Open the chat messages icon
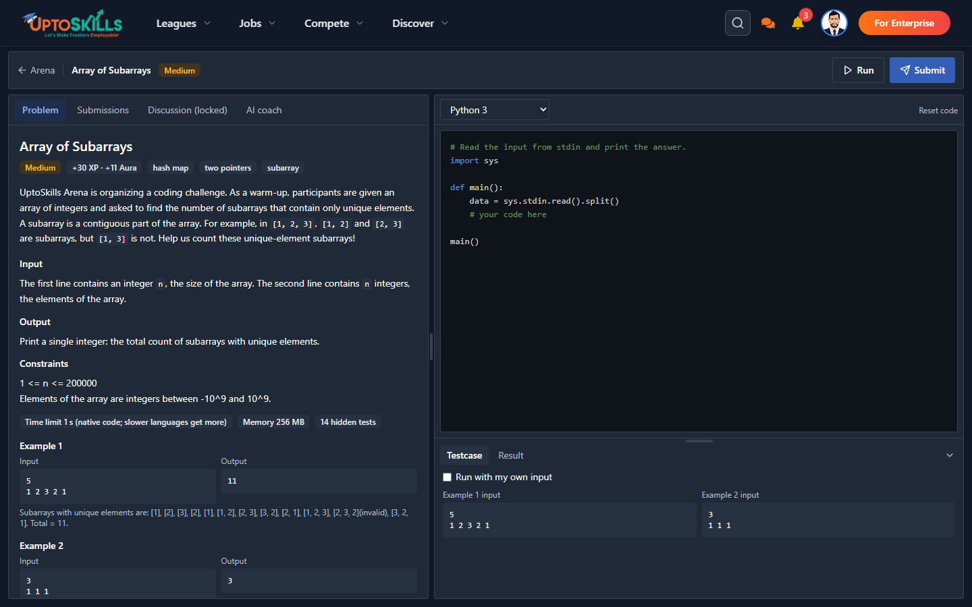The width and height of the screenshot is (972, 607). pyautogui.click(x=767, y=23)
